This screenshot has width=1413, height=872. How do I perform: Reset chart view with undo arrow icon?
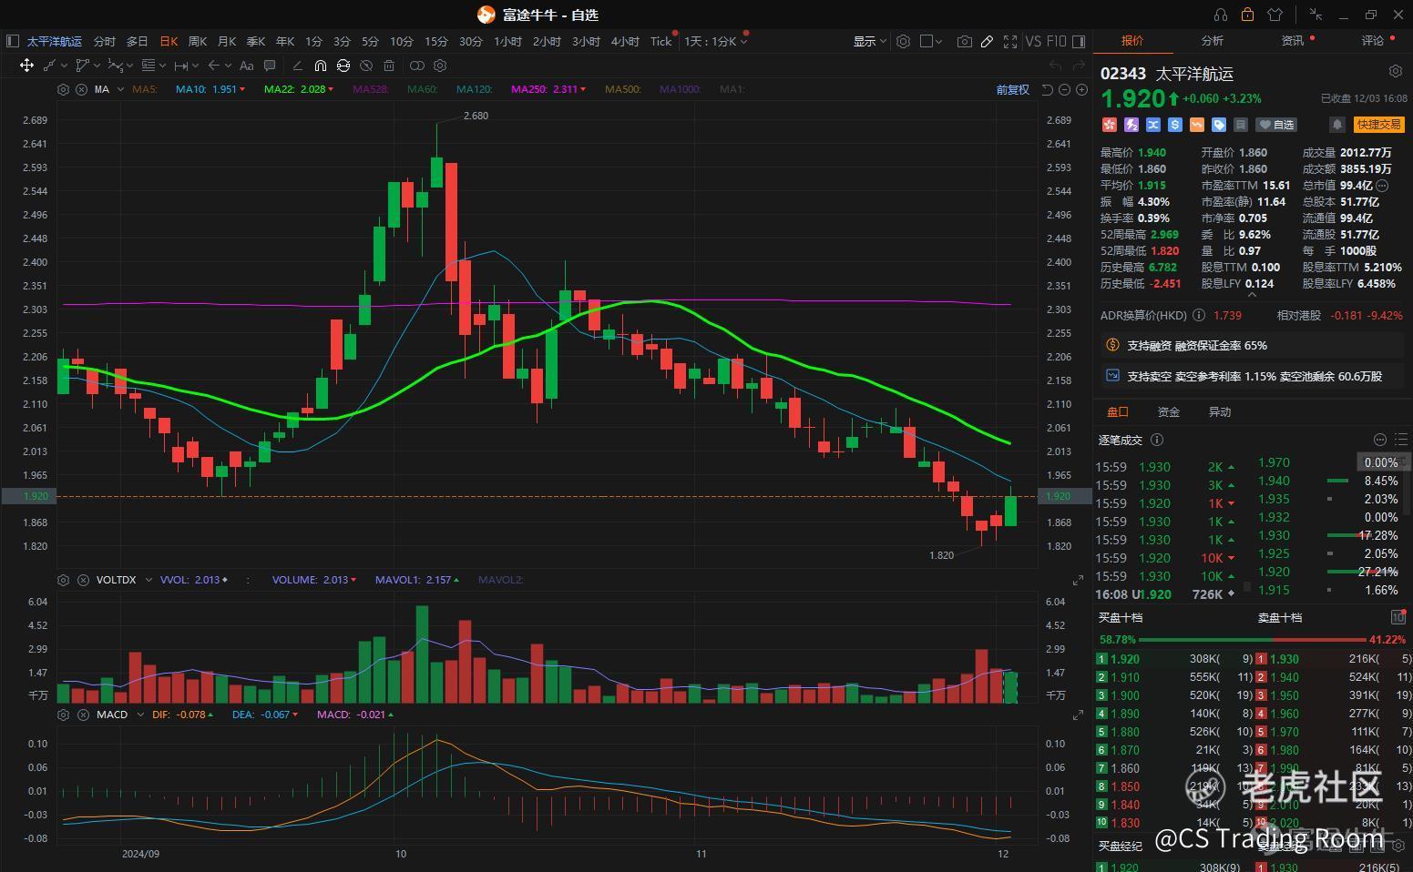point(1047,89)
